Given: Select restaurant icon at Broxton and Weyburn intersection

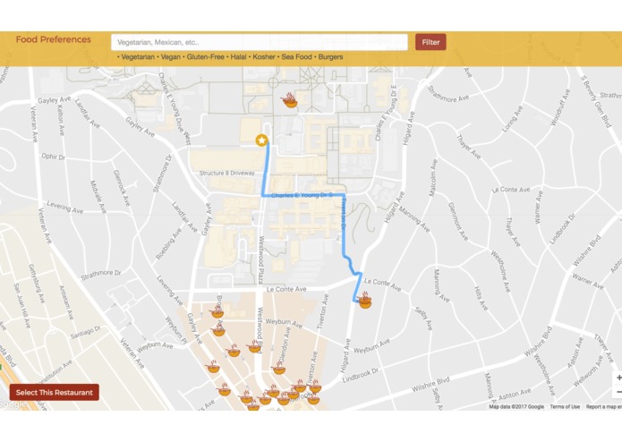Looking at the screenshot, I should tap(218, 330).
